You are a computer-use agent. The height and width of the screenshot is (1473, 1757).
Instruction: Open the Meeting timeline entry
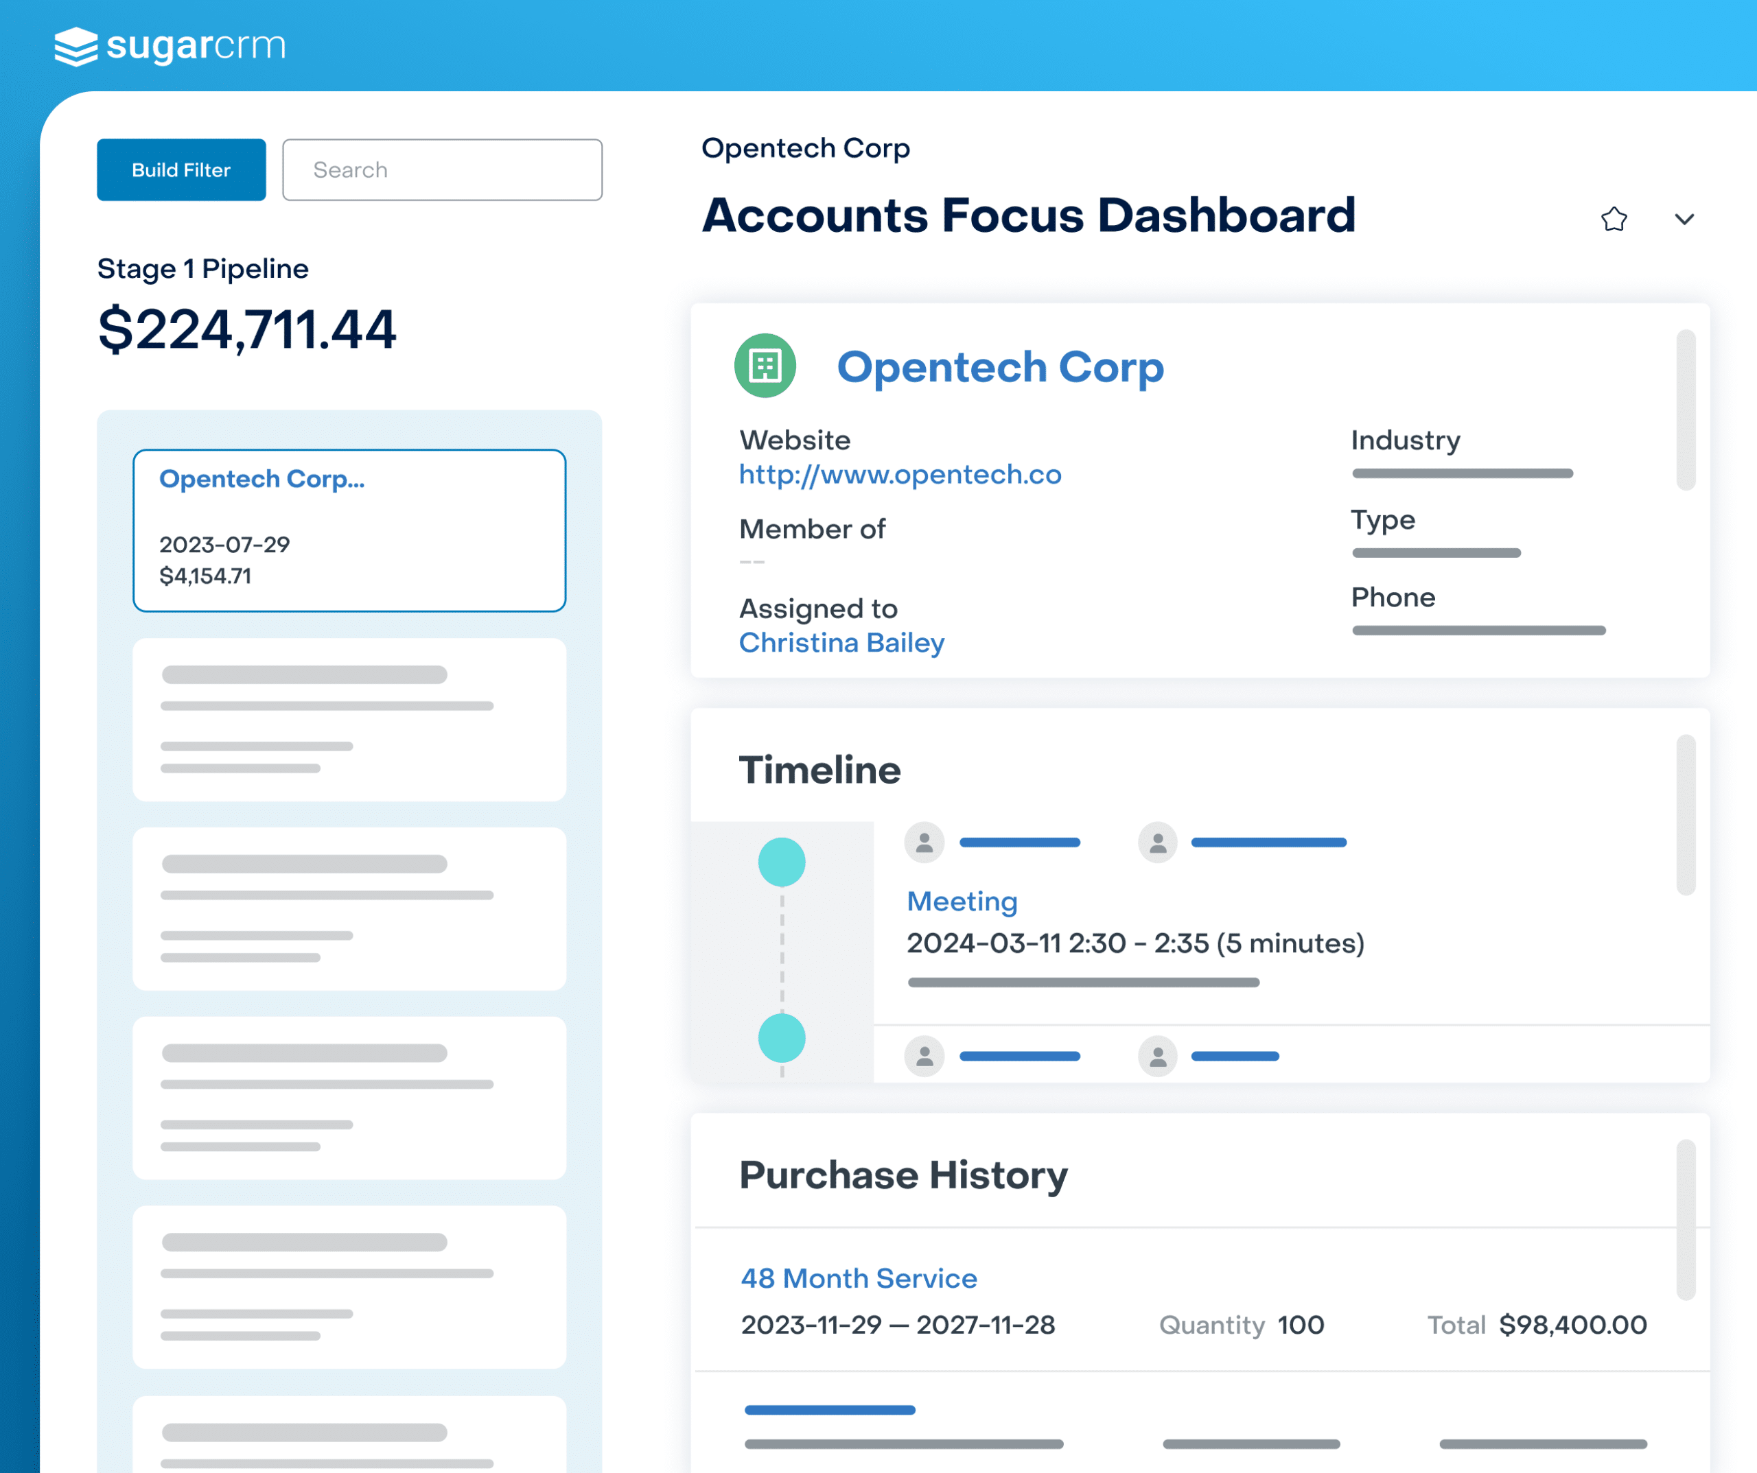(x=962, y=901)
